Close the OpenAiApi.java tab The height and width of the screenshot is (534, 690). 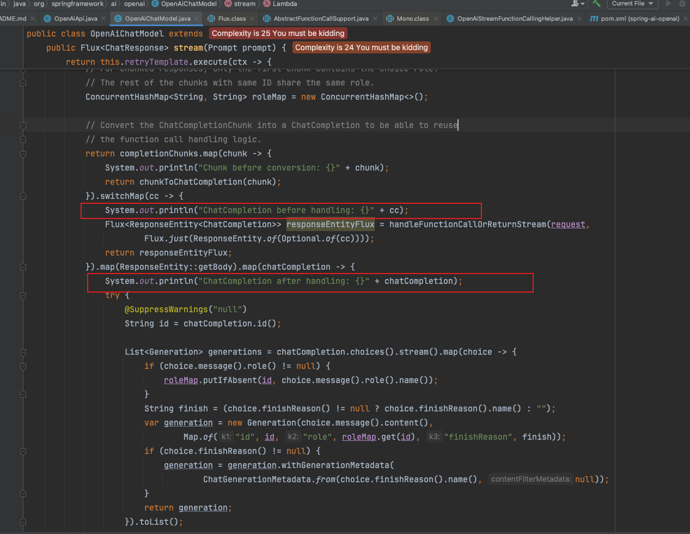point(103,19)
